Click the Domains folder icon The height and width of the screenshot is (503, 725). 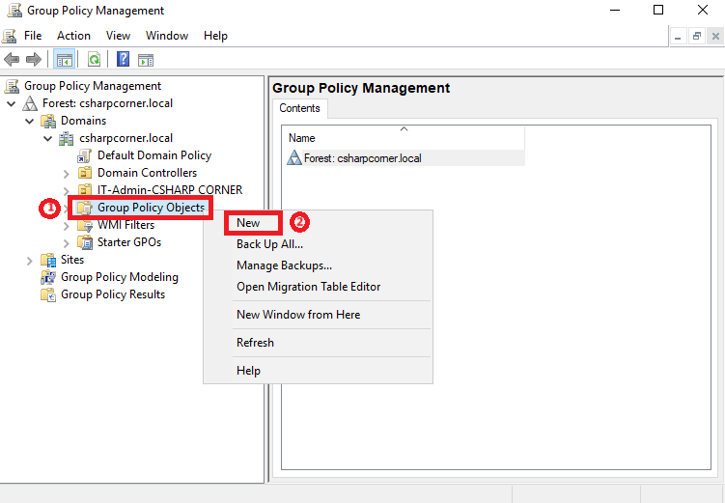click(x=48, y=121)
